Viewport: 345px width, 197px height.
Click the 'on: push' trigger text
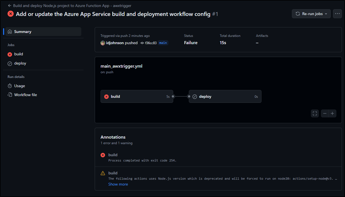pos(107,72)
